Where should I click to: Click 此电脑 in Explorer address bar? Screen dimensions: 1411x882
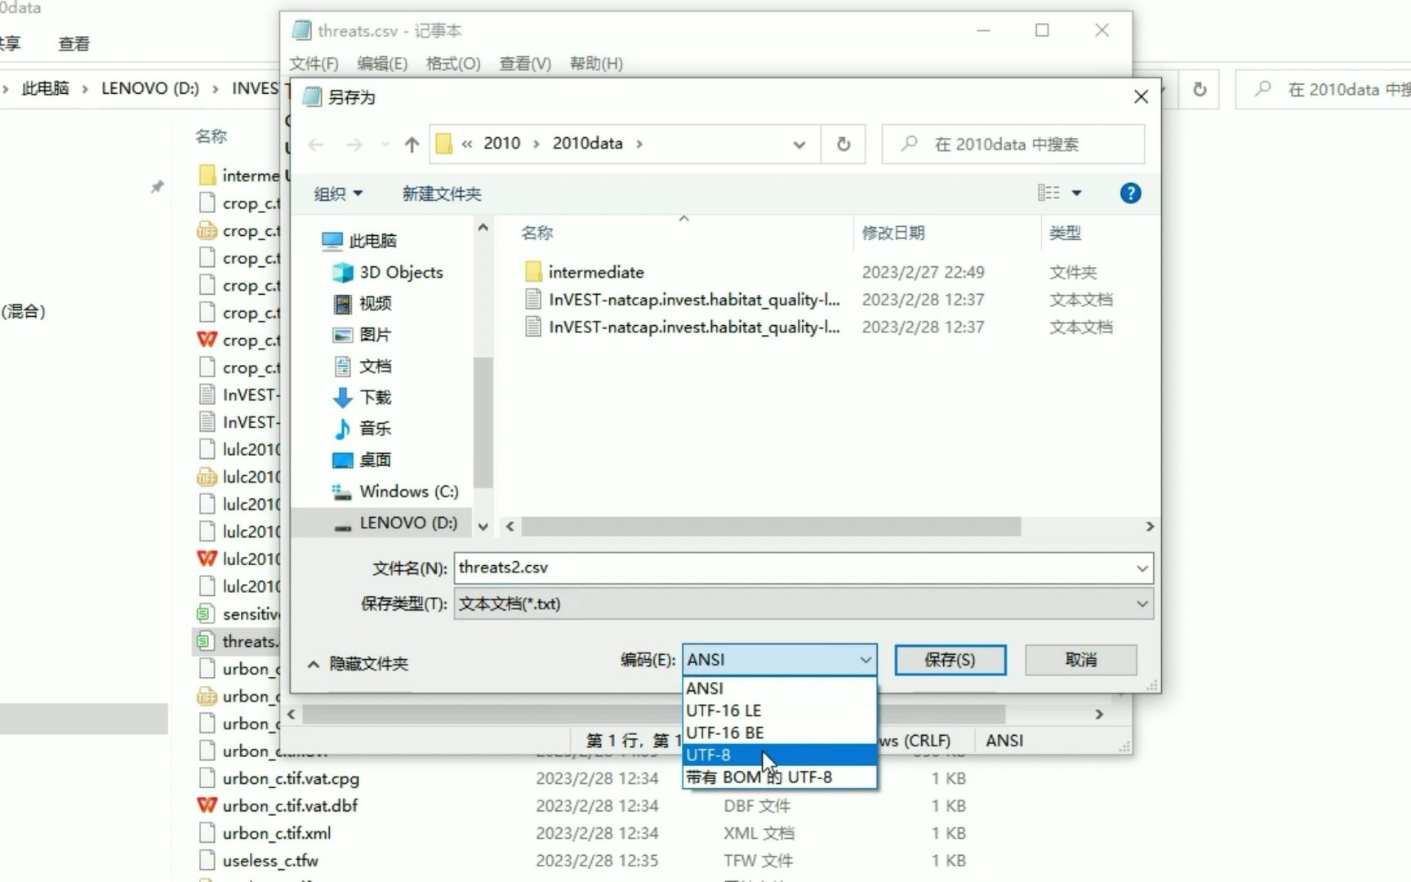point(45,88)
